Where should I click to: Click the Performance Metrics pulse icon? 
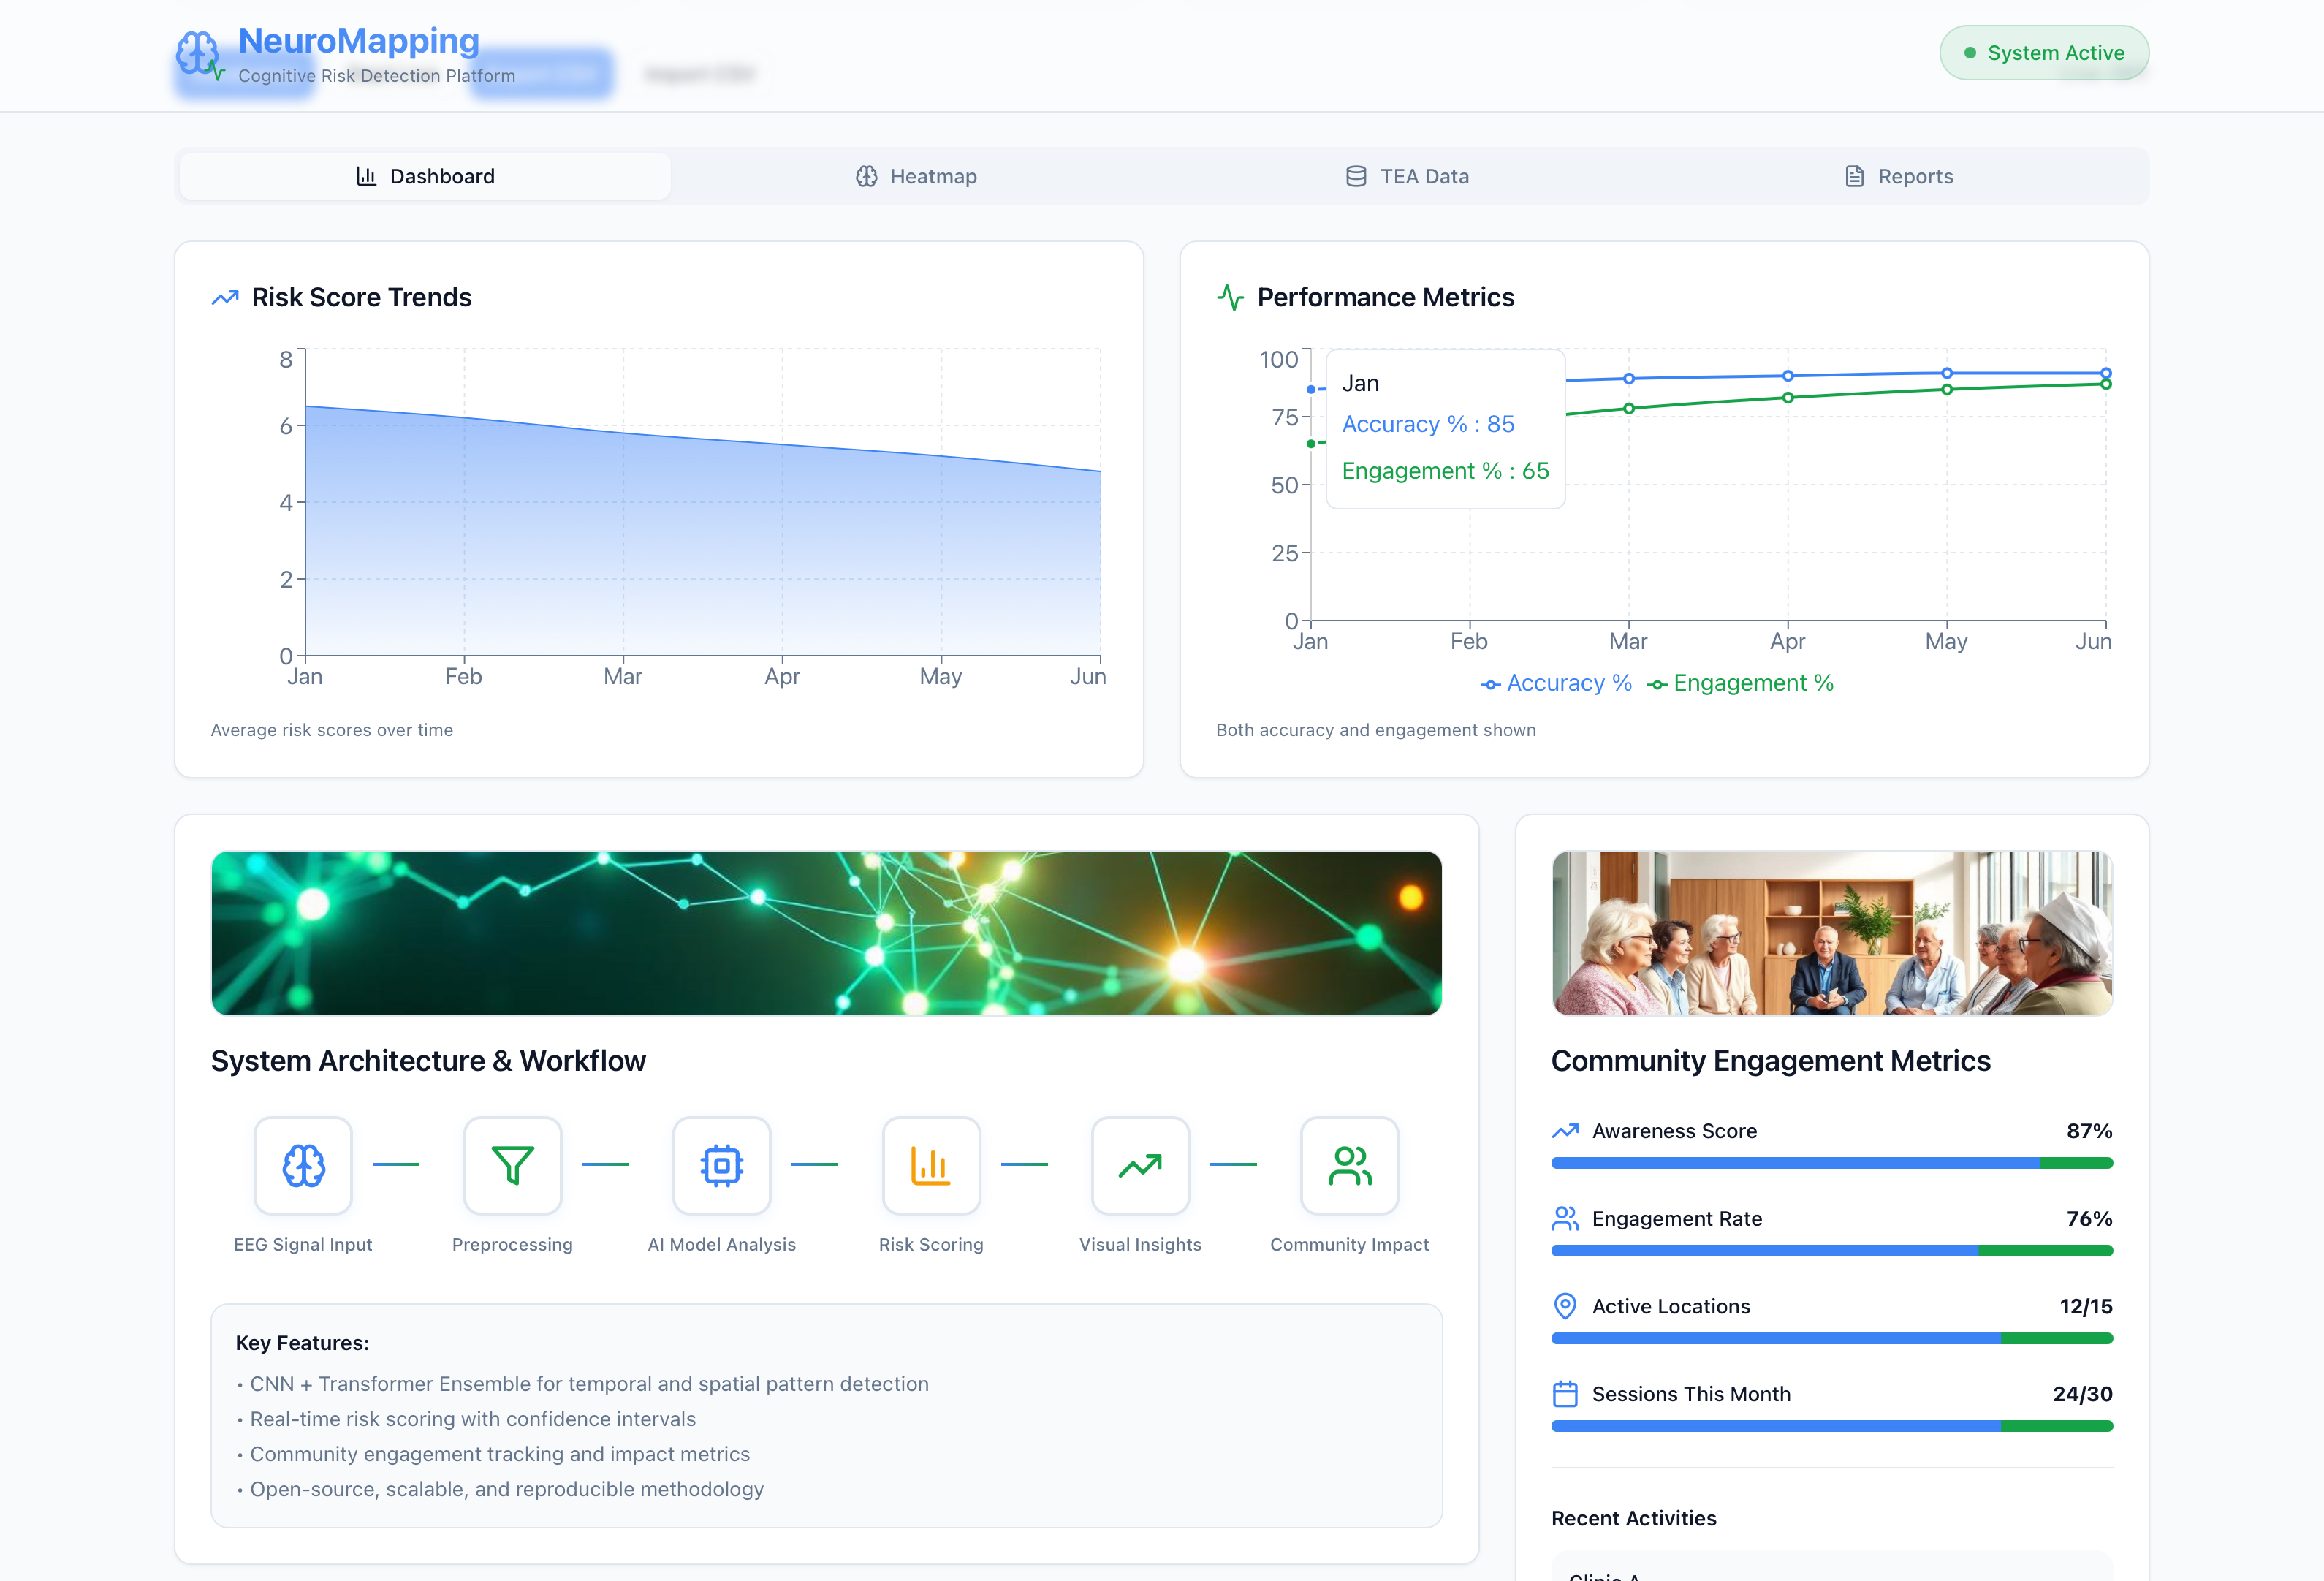(x=1230, y=297)
